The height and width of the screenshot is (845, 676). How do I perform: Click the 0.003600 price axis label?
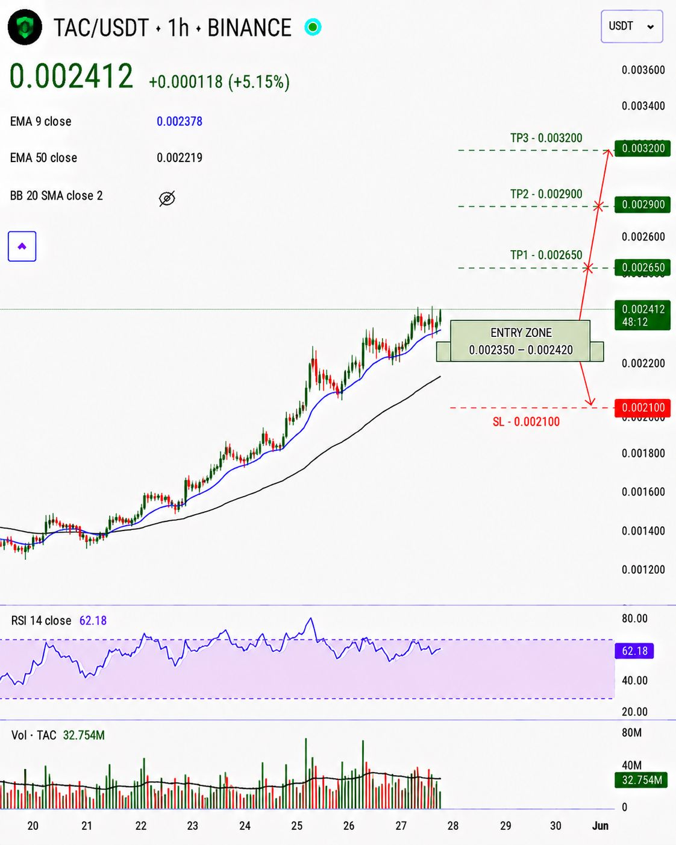pyautogui.click(x=643, y=70)
